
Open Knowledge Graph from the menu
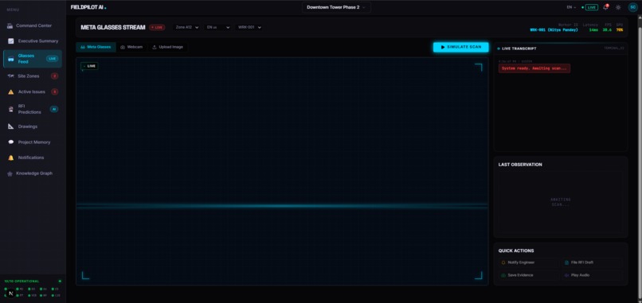[33, 173]
